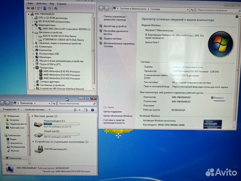
Task: Select DVD RW дисковод (D:) icon
Action: point(39,149)
